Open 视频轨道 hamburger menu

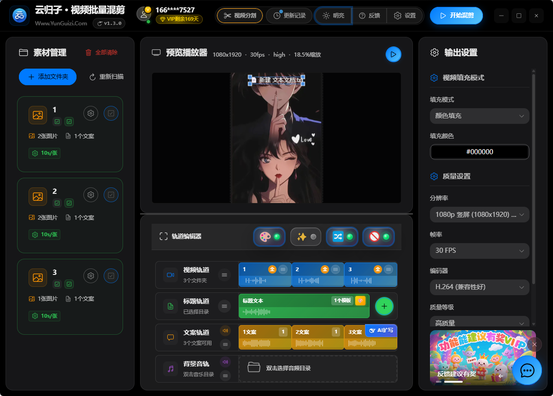pyautogui.click(x=224, y=275)
